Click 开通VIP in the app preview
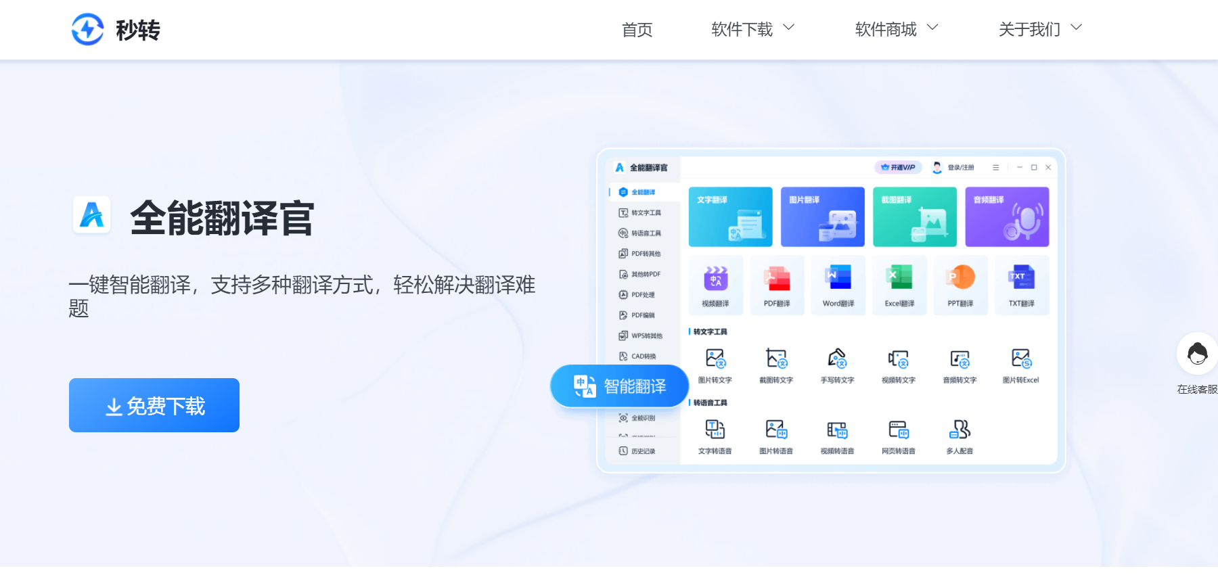Viewport: 1218px width, 575px height. point(898,167)
